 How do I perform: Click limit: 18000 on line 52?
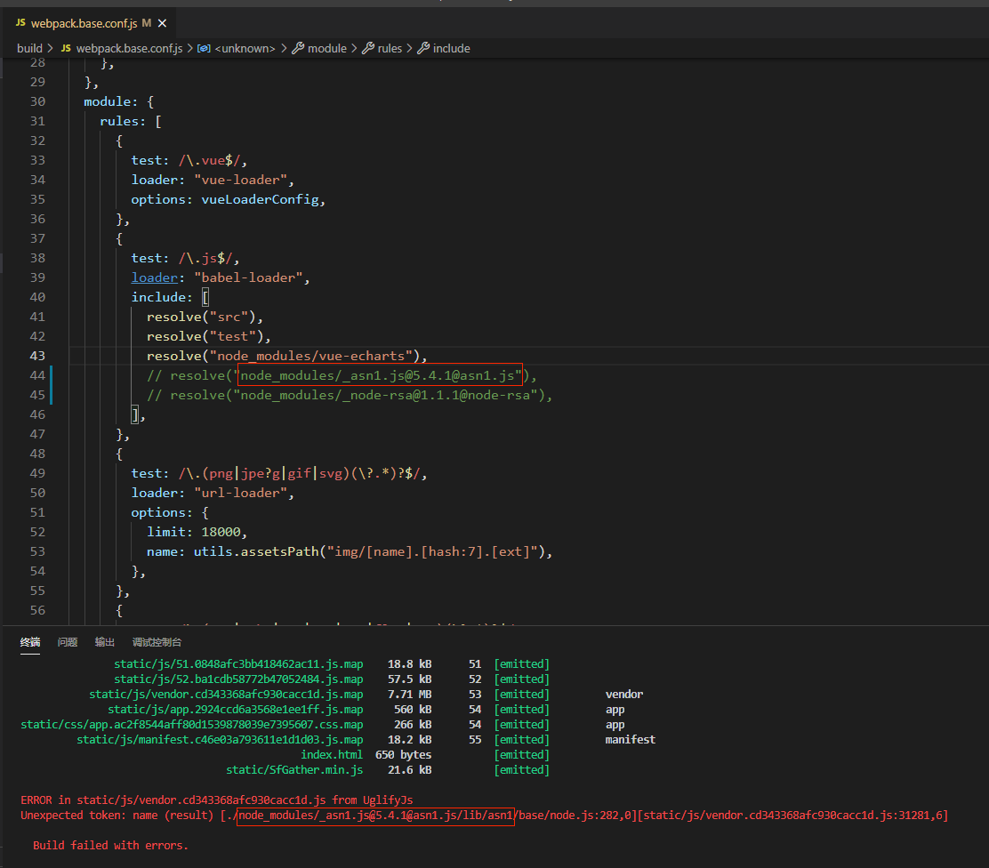pos(197,532)
